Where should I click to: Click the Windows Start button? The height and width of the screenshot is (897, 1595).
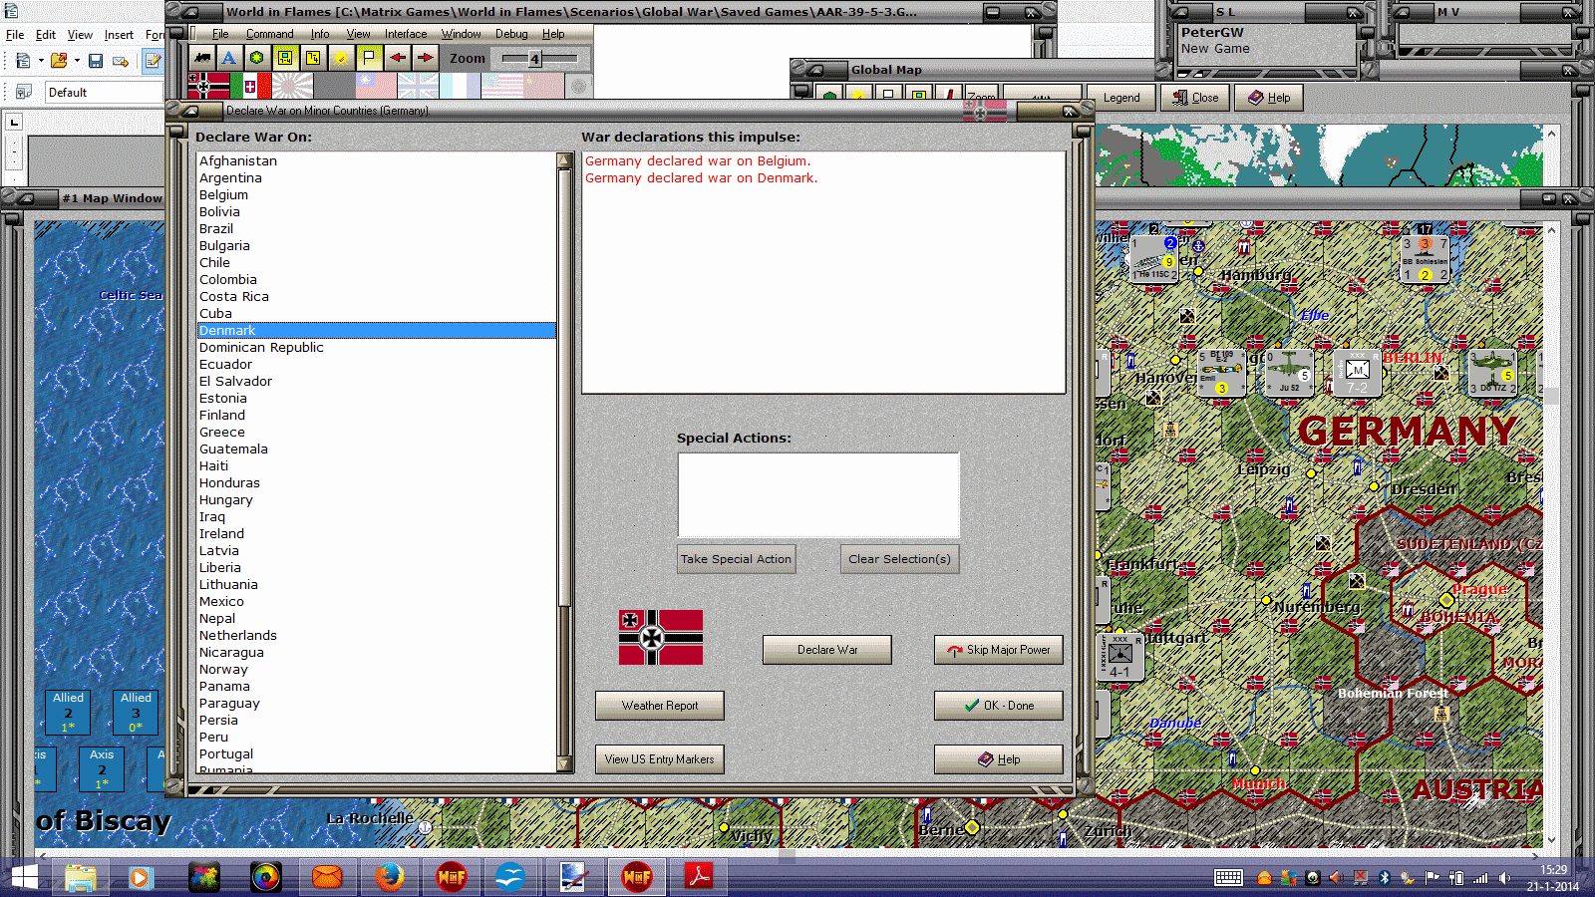point(22,877)
